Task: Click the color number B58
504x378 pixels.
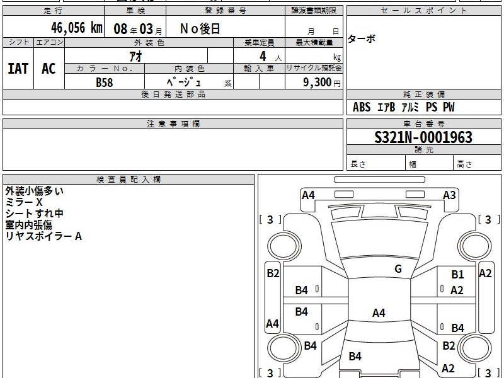Action: click(x=105, y=83)
